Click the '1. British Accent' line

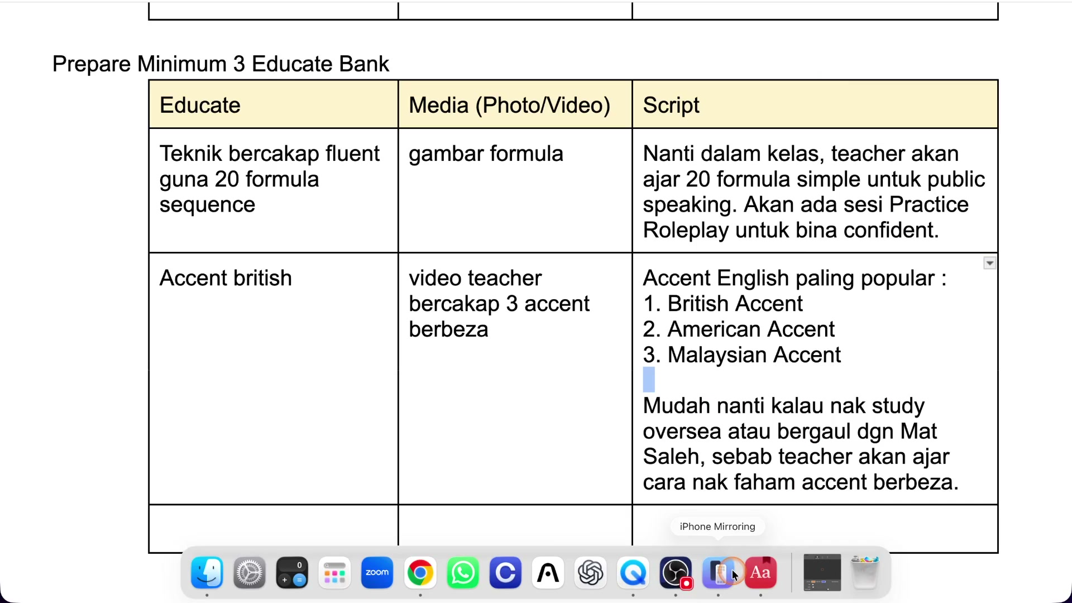(723, 304)
